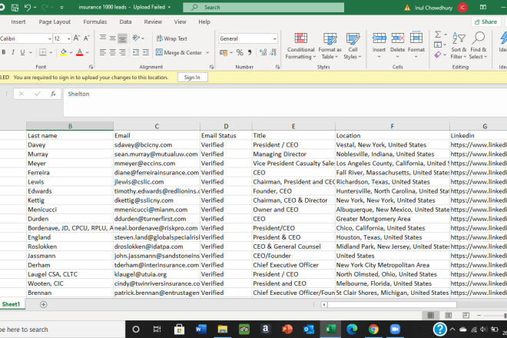The width and height of the screenshot is (507, 338).
Task: Open the Borders icon
Action: [43, 52]
